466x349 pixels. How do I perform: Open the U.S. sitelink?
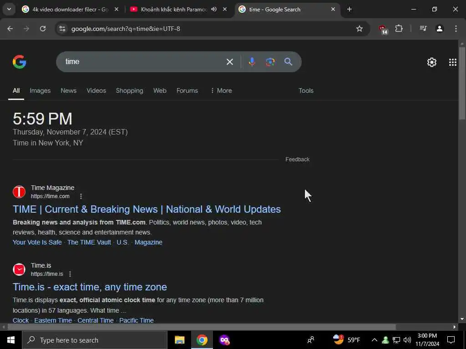[122, 242]
